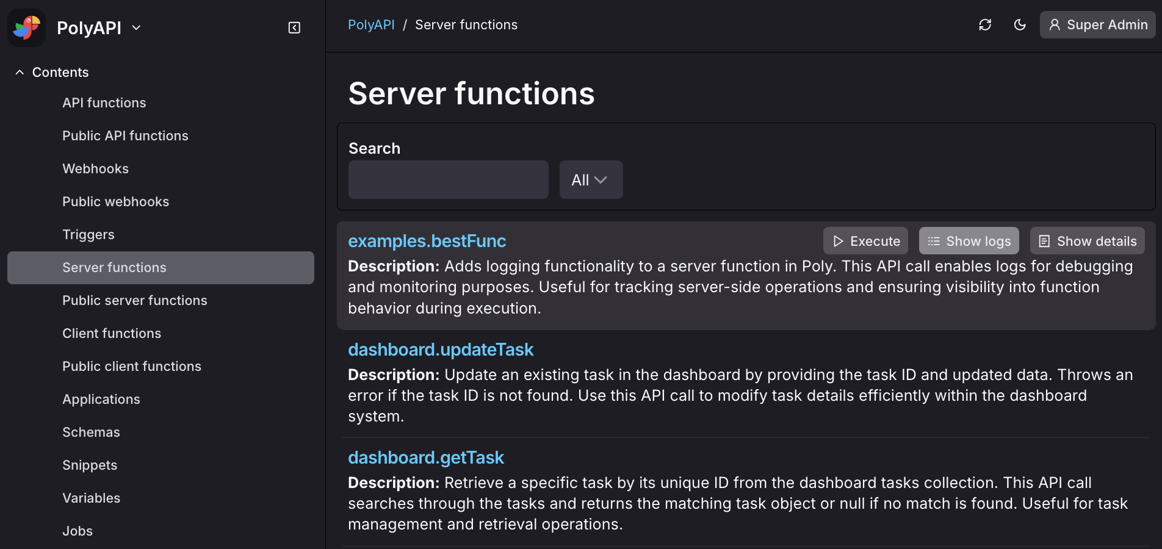1162x549 pixels.
Task: Open the Jobs page
Action: pos(78,531)
